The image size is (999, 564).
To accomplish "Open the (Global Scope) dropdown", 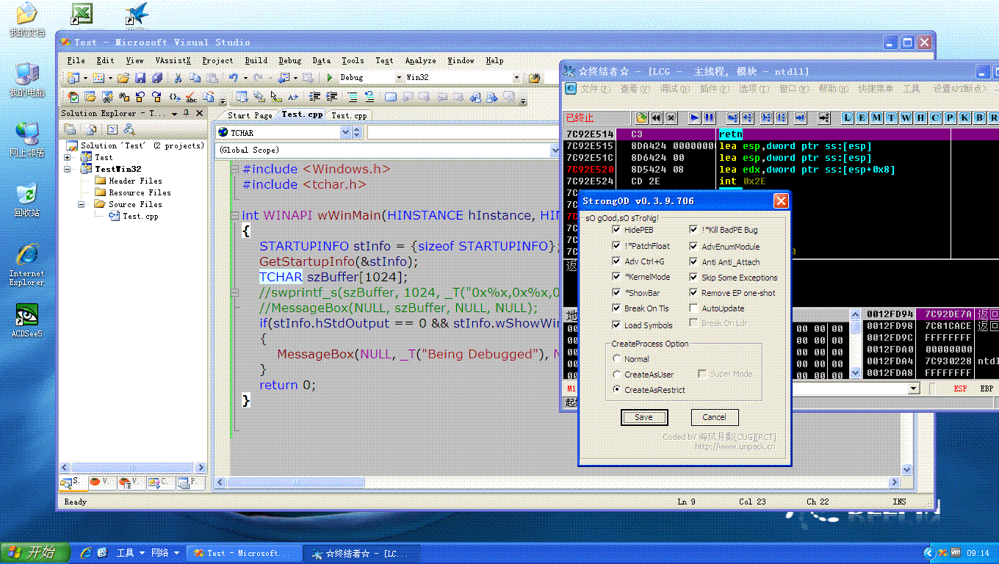I will point(555,150).
